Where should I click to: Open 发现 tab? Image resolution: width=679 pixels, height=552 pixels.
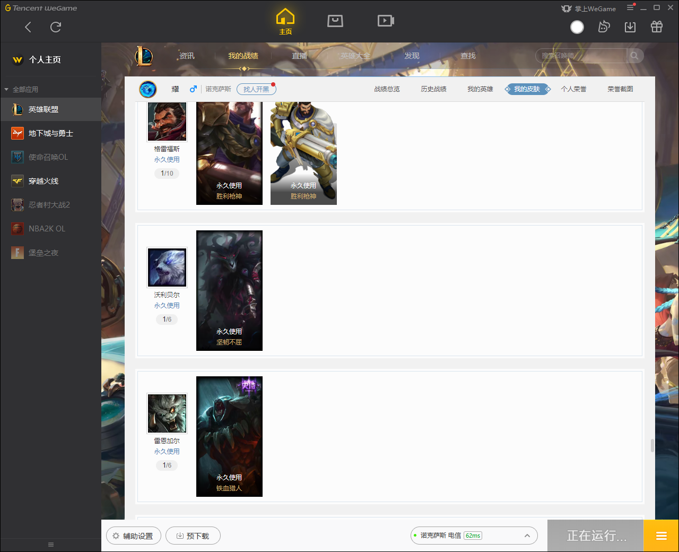(x=412, y=56)
